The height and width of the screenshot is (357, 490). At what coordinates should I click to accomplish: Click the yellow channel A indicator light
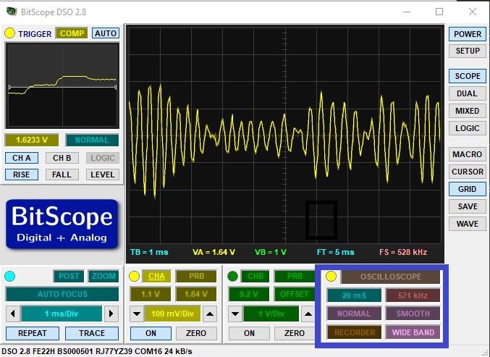point(134,277)
